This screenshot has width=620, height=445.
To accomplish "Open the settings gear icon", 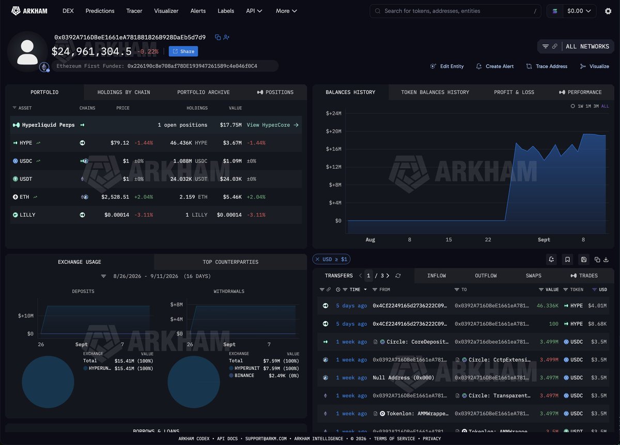I will pos(608,11).
